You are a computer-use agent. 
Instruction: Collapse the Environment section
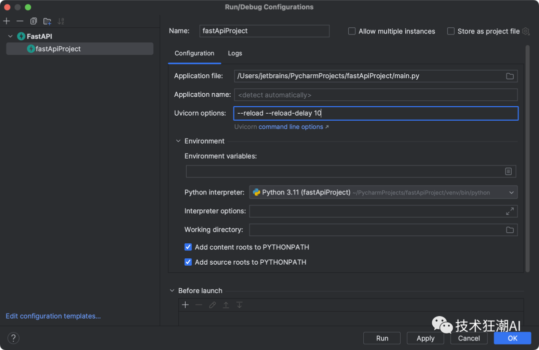[178, 141]
